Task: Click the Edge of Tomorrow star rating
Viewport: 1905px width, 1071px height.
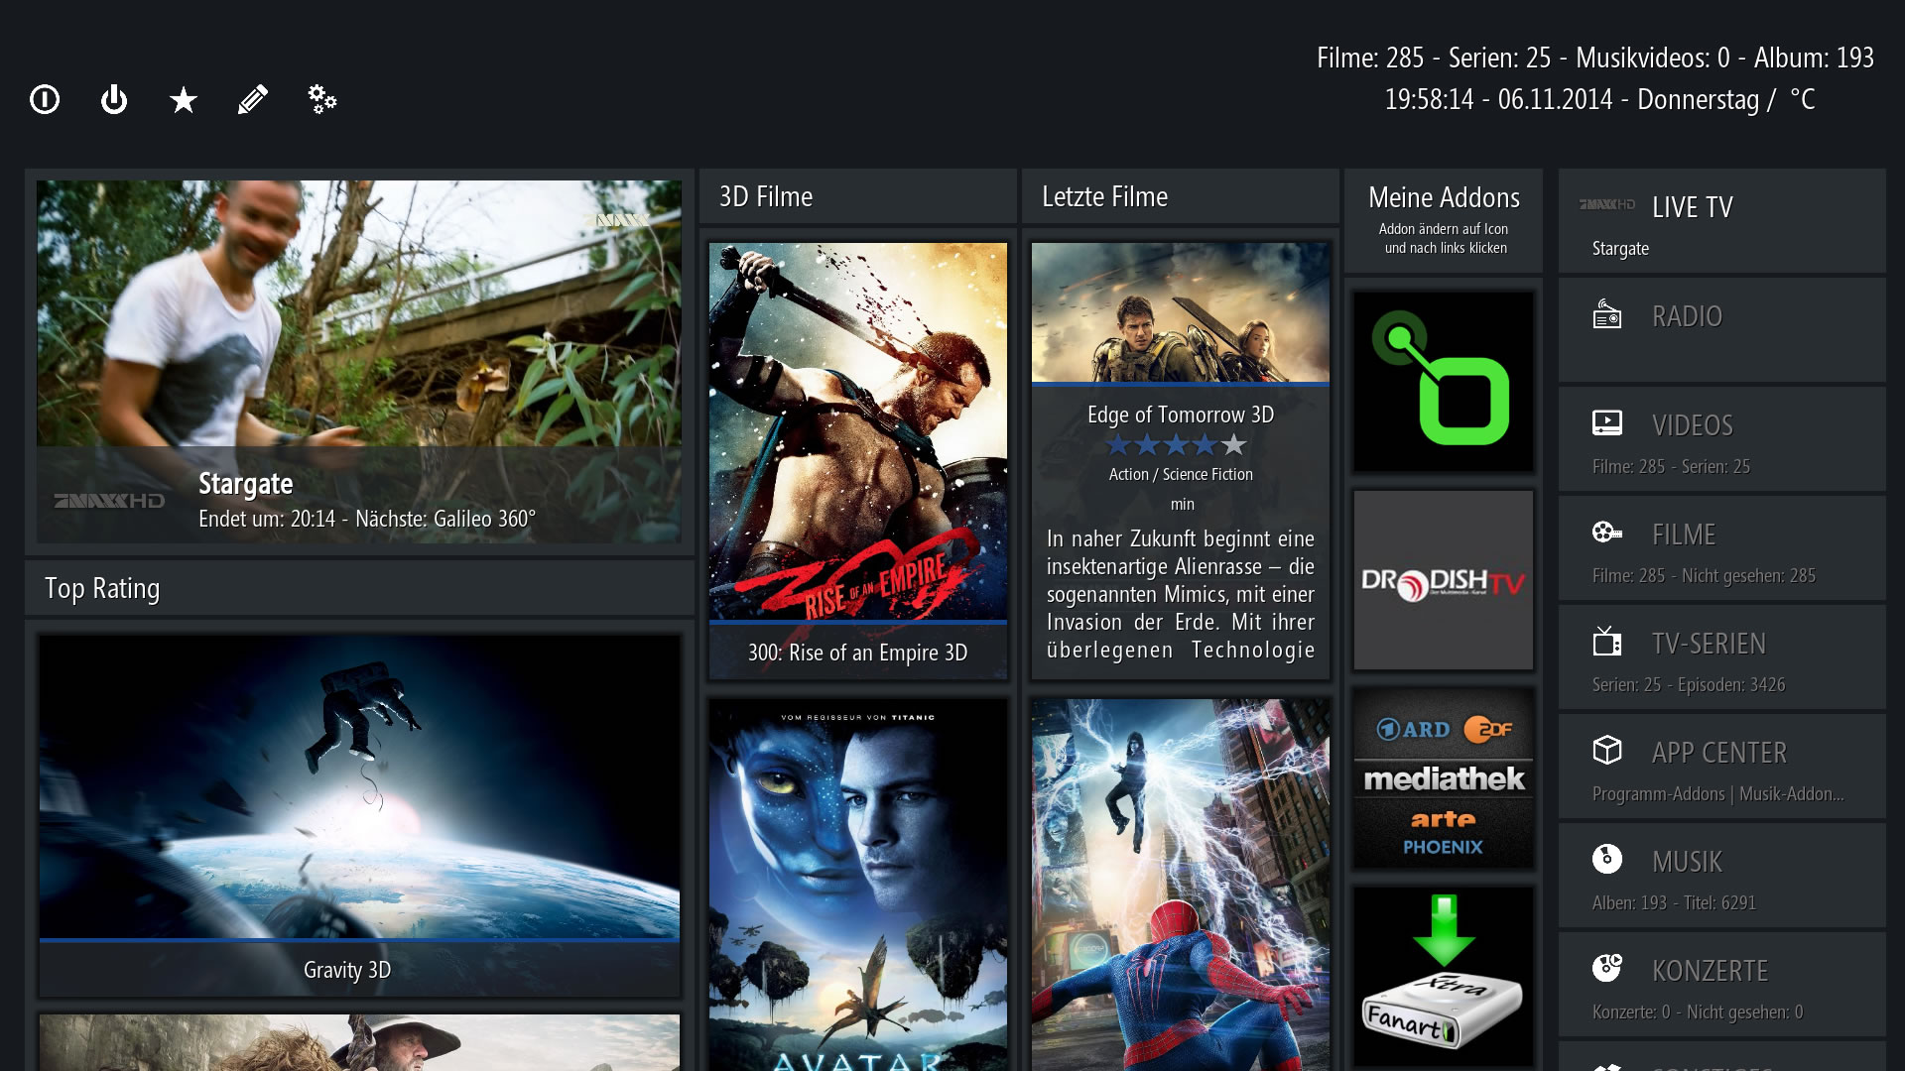Action: click(x=1176, y=444)
